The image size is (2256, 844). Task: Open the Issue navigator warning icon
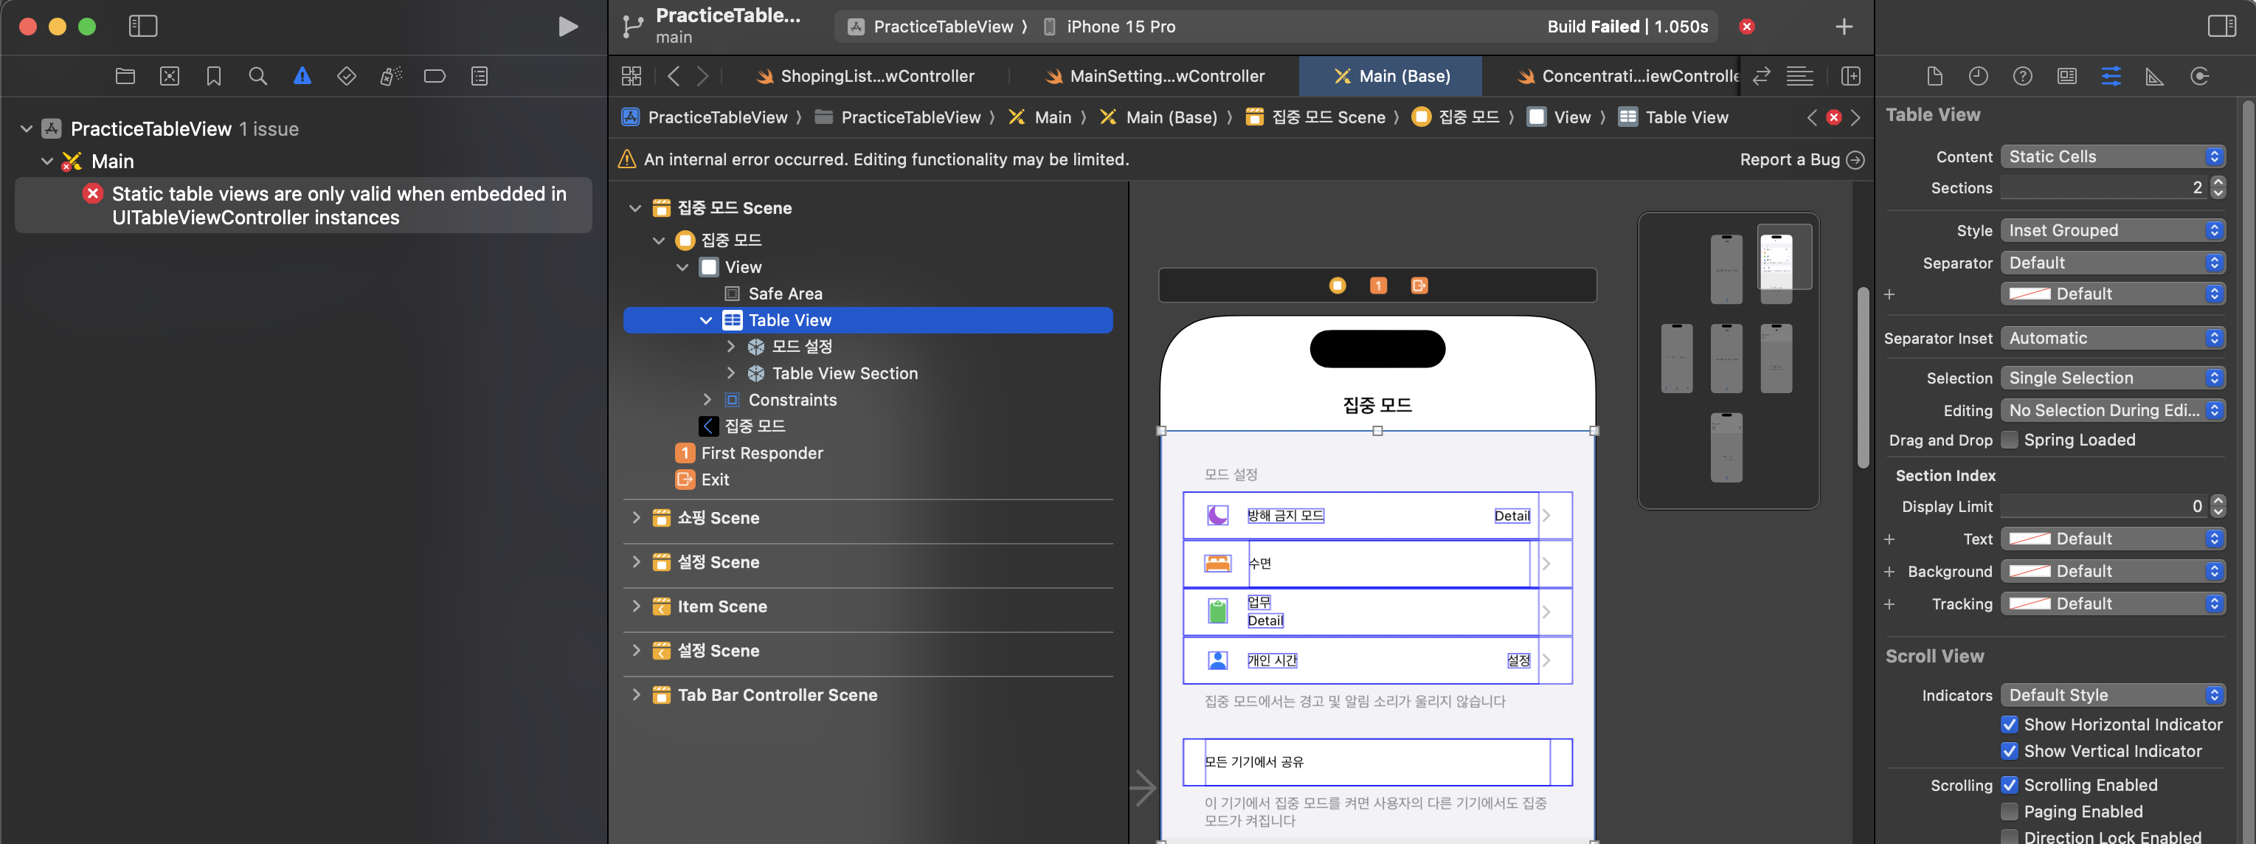coord(302,76)
